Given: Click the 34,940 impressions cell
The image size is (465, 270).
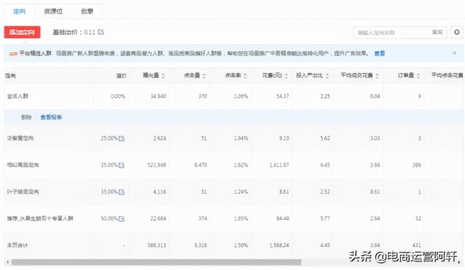Looking at the screenshot, I should pyautogui.click(x=158, y=97).
